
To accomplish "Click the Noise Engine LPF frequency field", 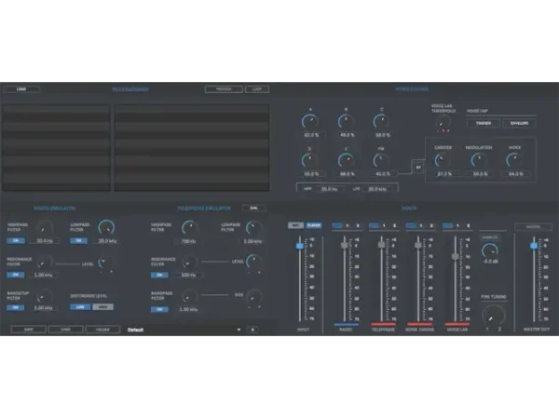I will (377, 189).
